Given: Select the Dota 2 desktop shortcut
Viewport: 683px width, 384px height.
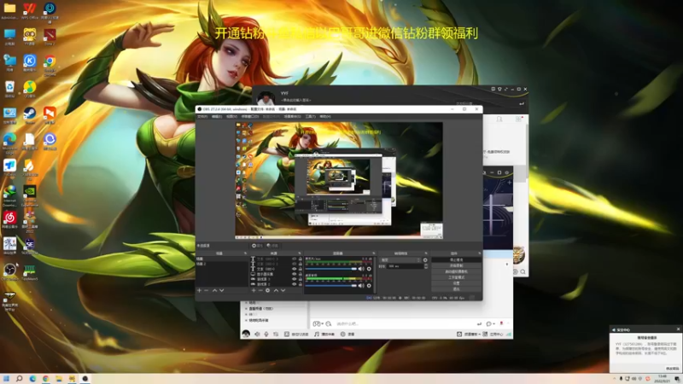Looking at the screenshot, I should 50,37.
